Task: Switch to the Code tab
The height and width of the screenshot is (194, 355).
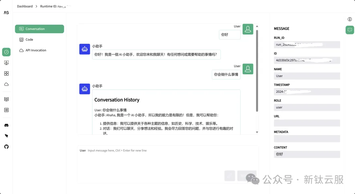Action: pyautogui.click(x=29, y=39)
